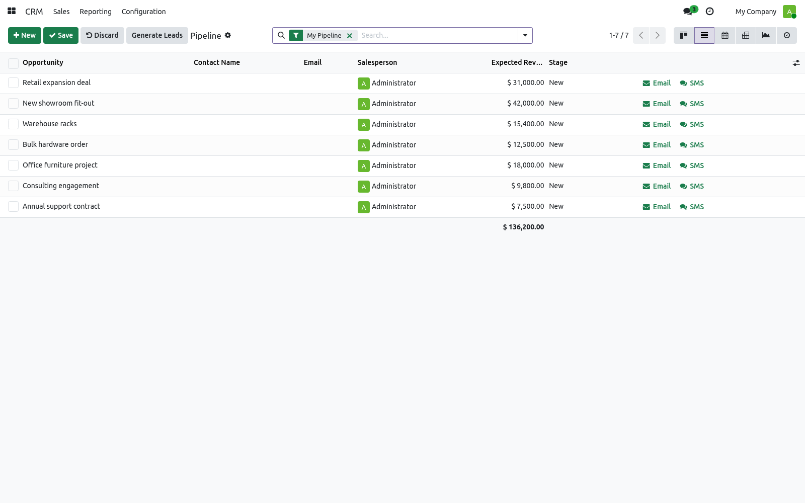This screenshot has height=503, width=805.
Task: Switch to Graph view
Action: coord(766,35)
